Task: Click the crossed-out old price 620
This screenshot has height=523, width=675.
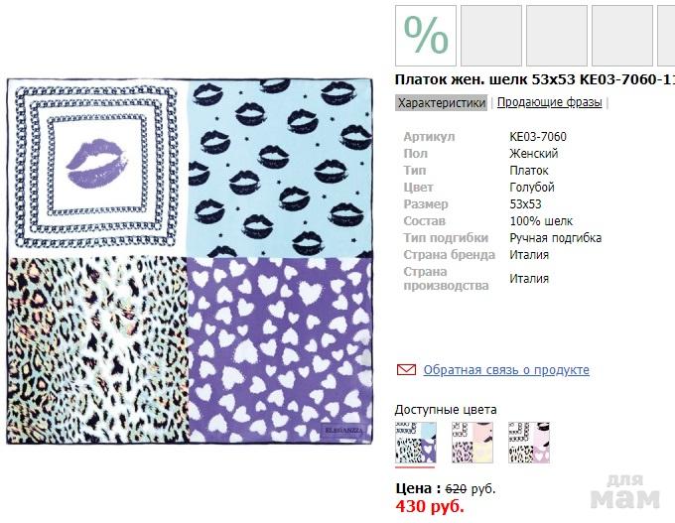Action: (x=456, y=488)
